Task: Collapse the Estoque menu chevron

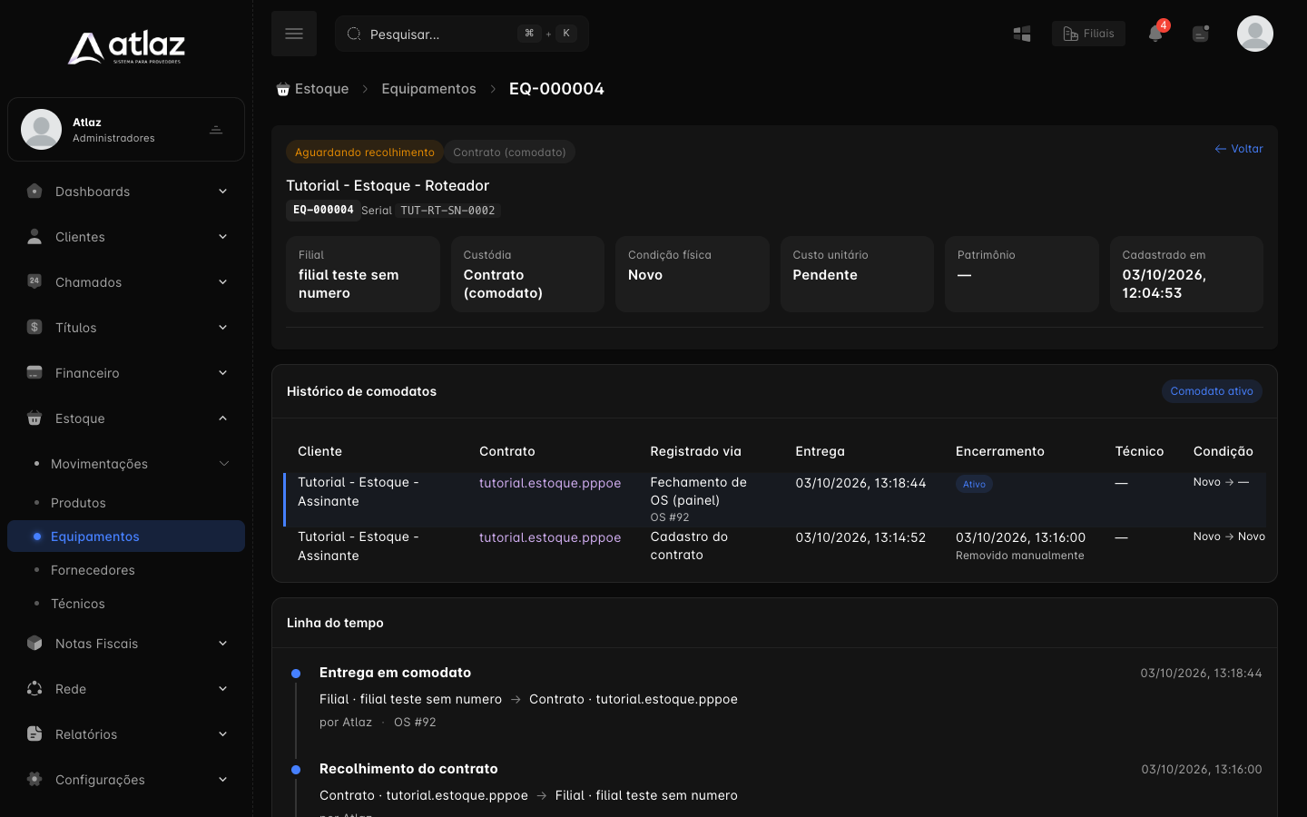Action: tap(222, 418)
